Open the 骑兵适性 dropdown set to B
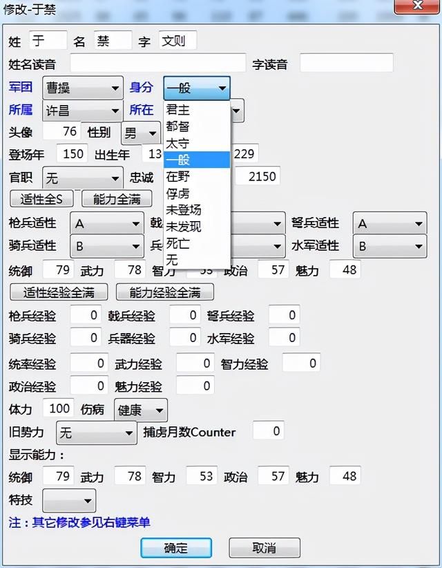 click(107, 246)
